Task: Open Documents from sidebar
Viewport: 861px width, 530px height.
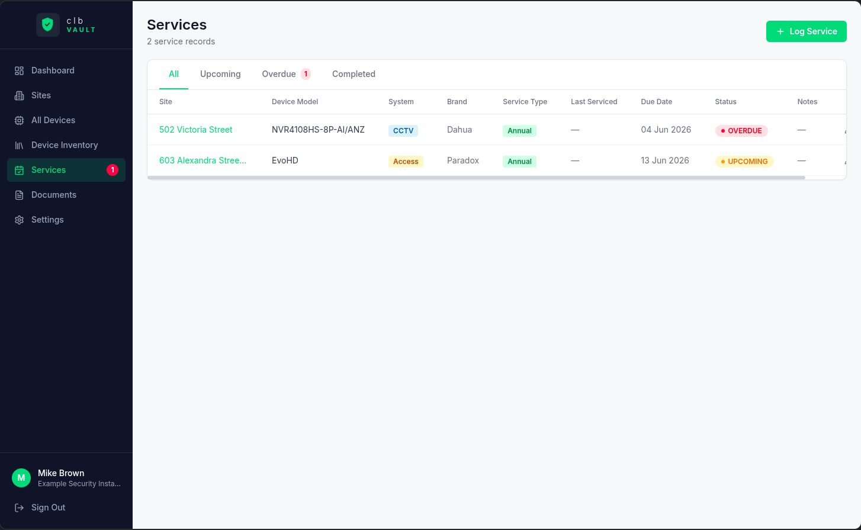Action: (66, 195)
